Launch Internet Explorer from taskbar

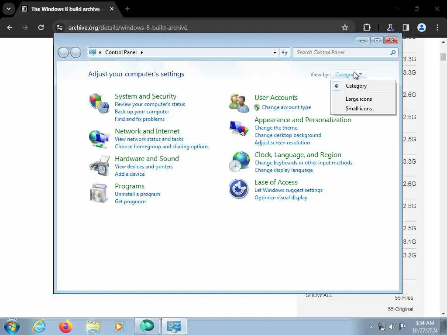[x=39, y=326]
